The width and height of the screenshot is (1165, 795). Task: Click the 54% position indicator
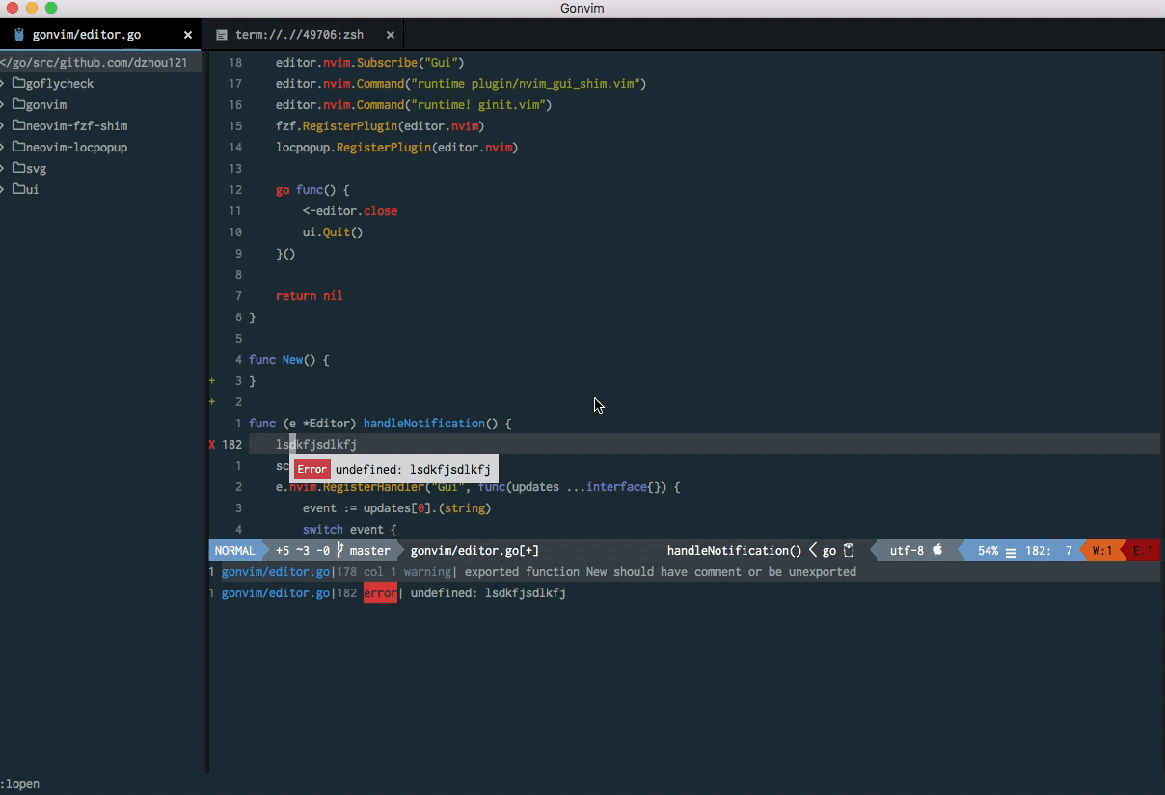(988, 551)
